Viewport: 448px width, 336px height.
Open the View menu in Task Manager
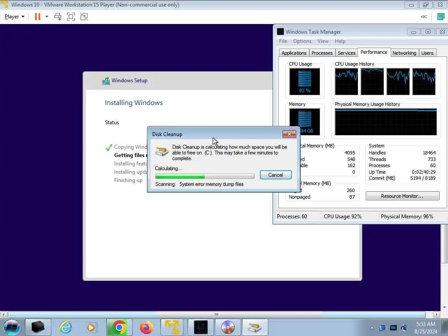pos(323,41)
